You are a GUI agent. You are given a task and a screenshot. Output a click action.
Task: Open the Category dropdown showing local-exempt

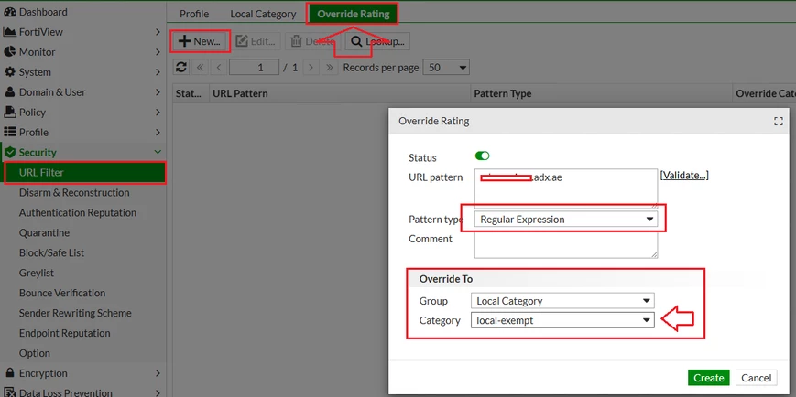tap(562, 320)
